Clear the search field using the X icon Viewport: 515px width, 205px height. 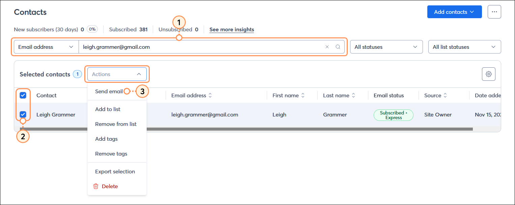(327, 47)
